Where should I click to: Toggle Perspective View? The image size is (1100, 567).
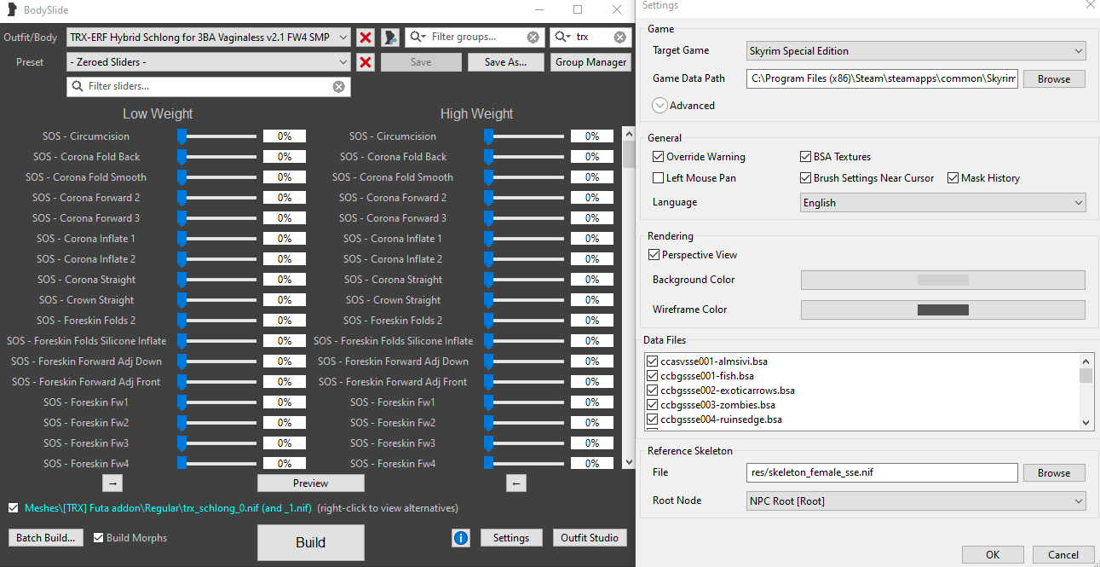(654, 255)
